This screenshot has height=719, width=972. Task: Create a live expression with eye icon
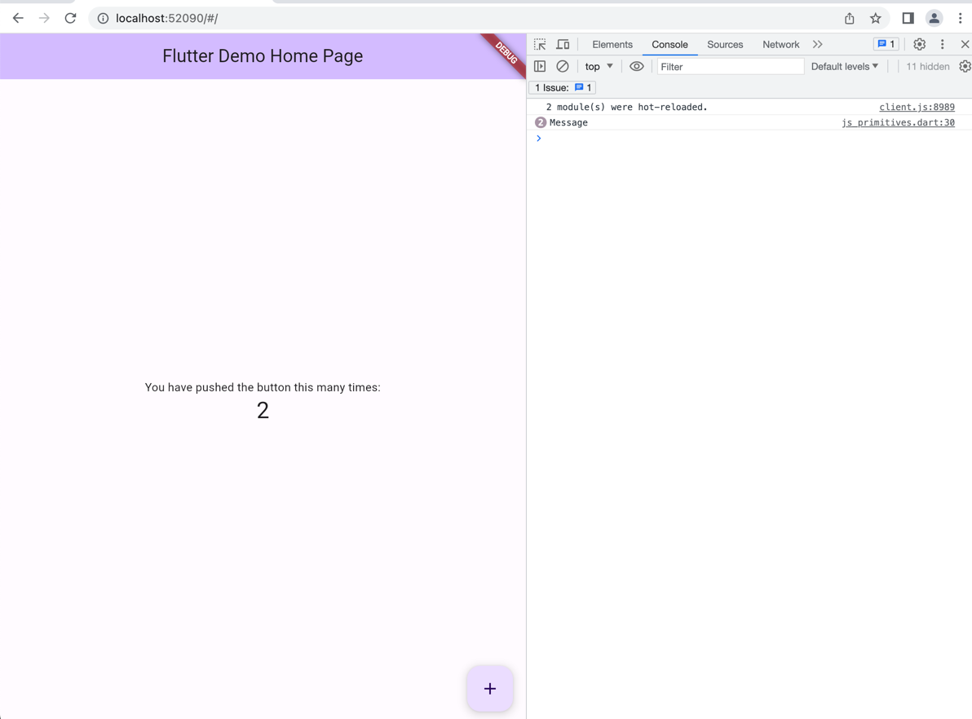click(x=637, y=67)
